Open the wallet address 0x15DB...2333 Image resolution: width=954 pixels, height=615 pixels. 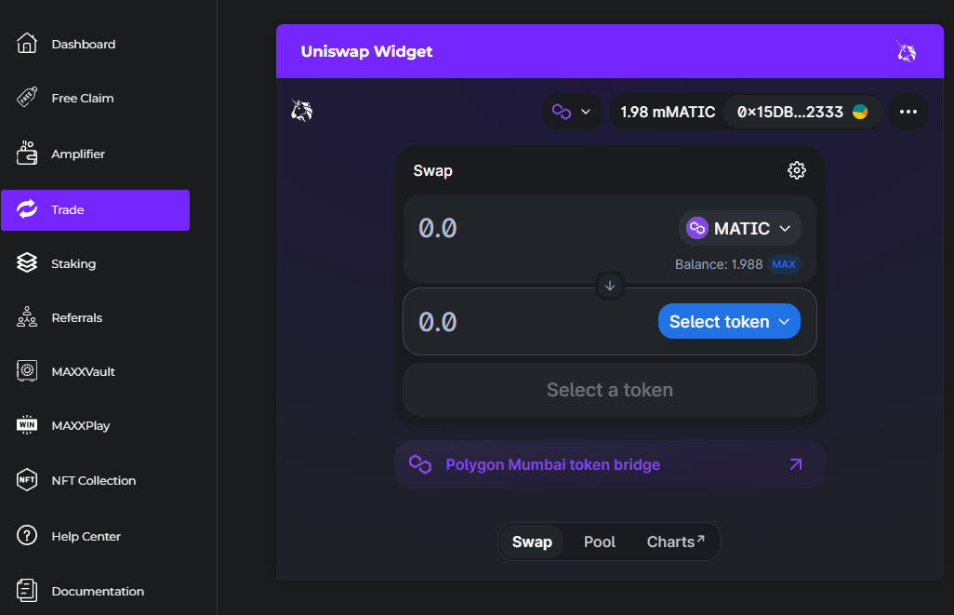pos(802,112)
